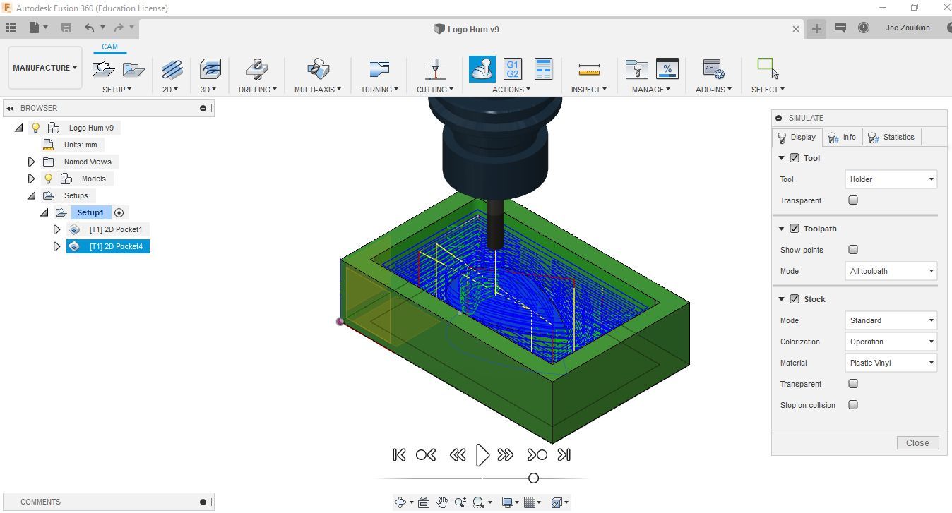The width and height of the screenshot is (952, 513).
Task: Open the SETUP menu
Action: pos(117,90)
